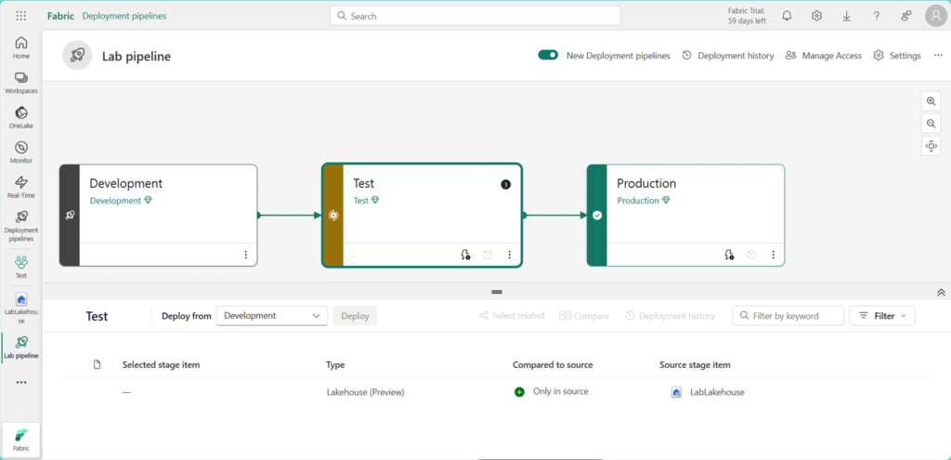
Task: Expand the Deploy from Development dropdown
Action: pos(271,316)
